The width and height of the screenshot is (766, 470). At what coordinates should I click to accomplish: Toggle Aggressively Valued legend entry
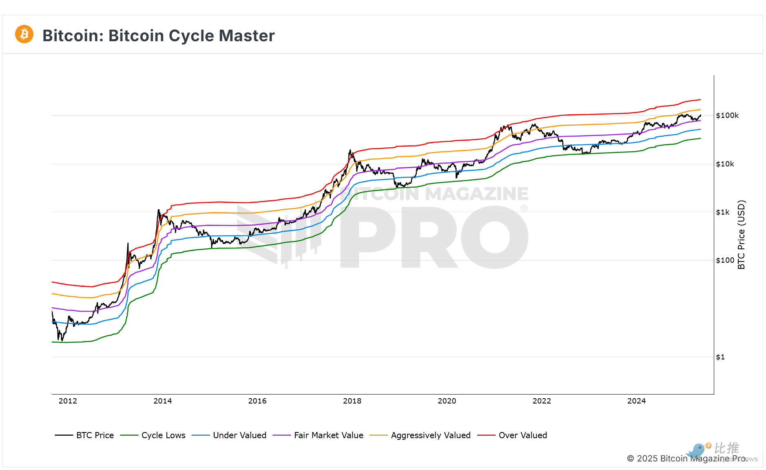point(430,435)
